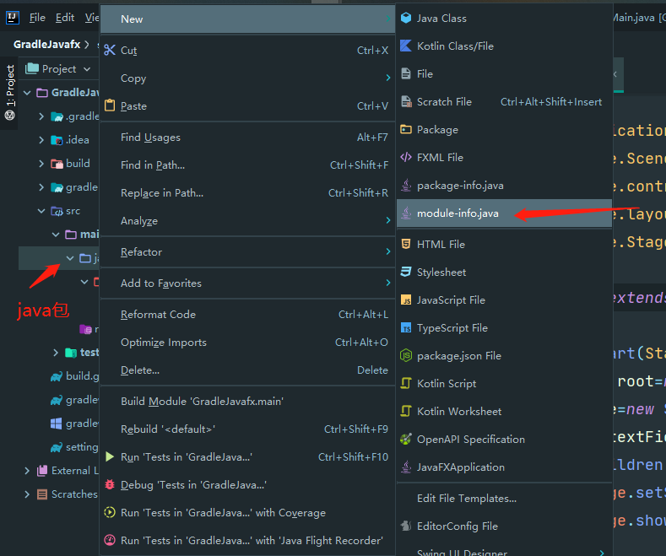Open the New submenu entry
The image size is (666, 556).
(247, 19)
